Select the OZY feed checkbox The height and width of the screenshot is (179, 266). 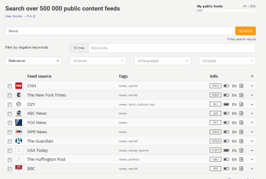(10, 105)
